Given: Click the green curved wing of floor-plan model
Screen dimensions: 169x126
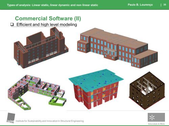Looking at the screenshot, I should coord(57,101).
